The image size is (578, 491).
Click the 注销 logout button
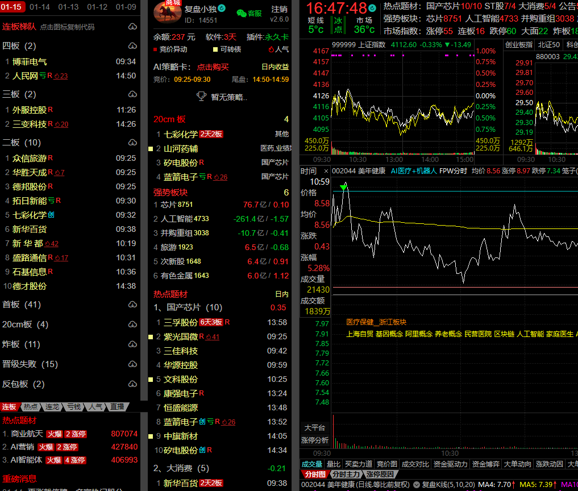pyautogui.click(x=279, y=10)
